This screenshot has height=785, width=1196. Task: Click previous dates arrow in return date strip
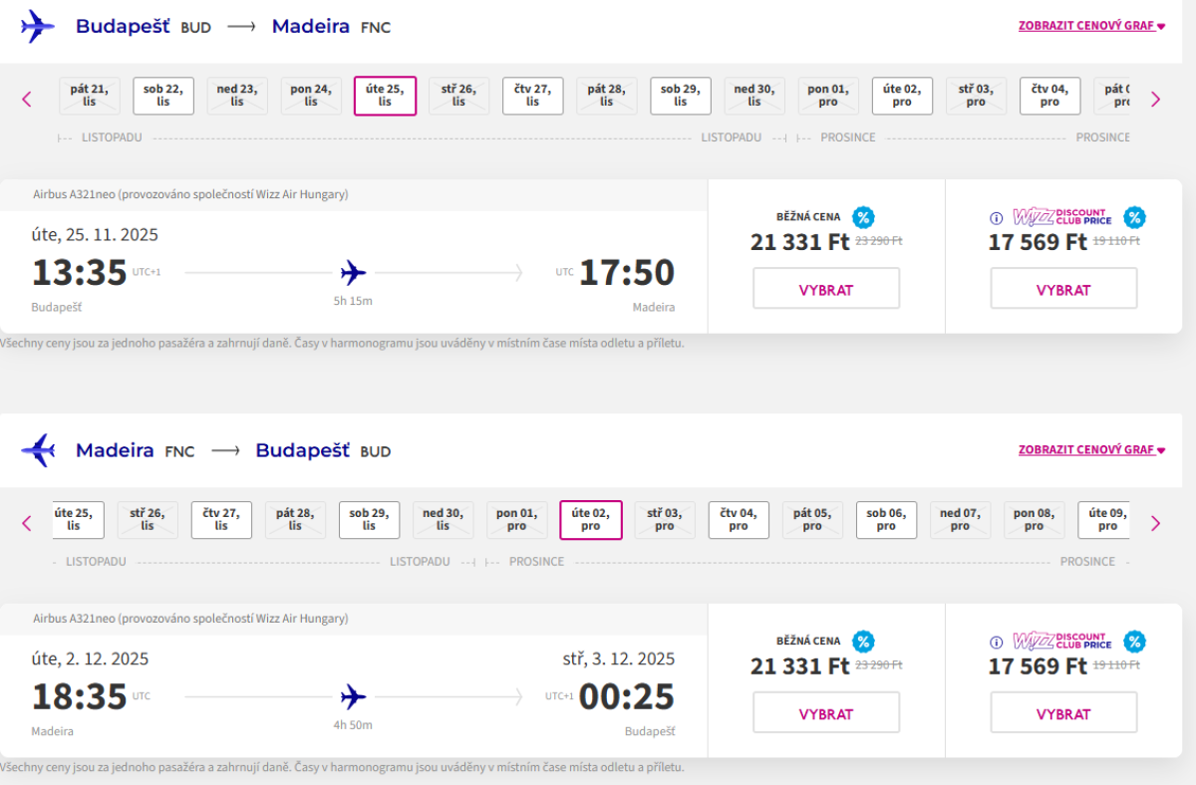point(27,523)
